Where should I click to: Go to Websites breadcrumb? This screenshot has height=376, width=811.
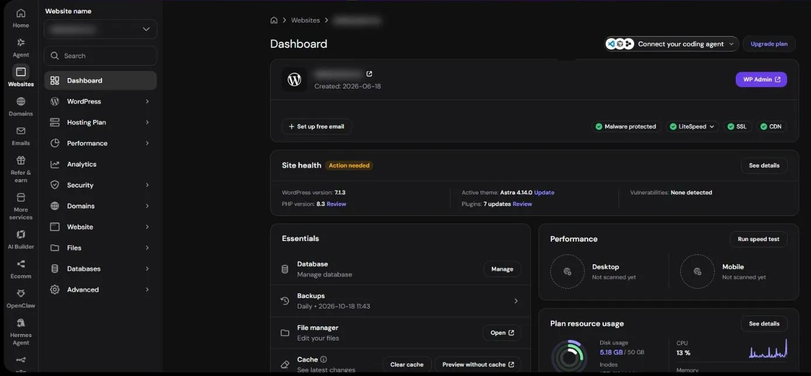pos(305,20)
